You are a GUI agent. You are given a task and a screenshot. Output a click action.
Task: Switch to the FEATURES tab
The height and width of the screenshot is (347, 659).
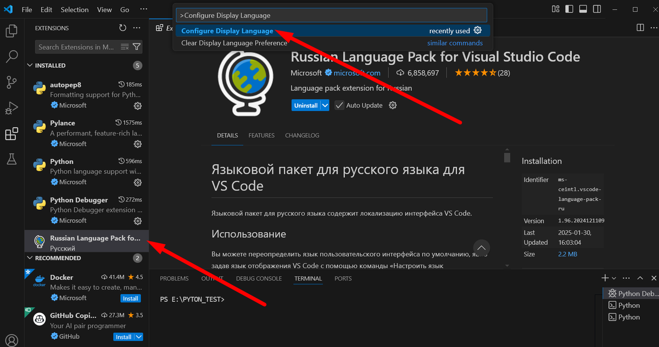pos(261,135)
